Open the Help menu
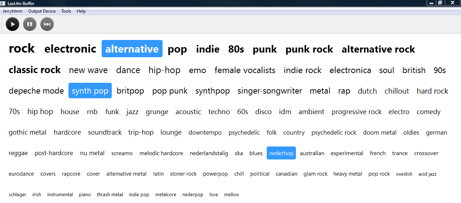 (x=81, y=11)
